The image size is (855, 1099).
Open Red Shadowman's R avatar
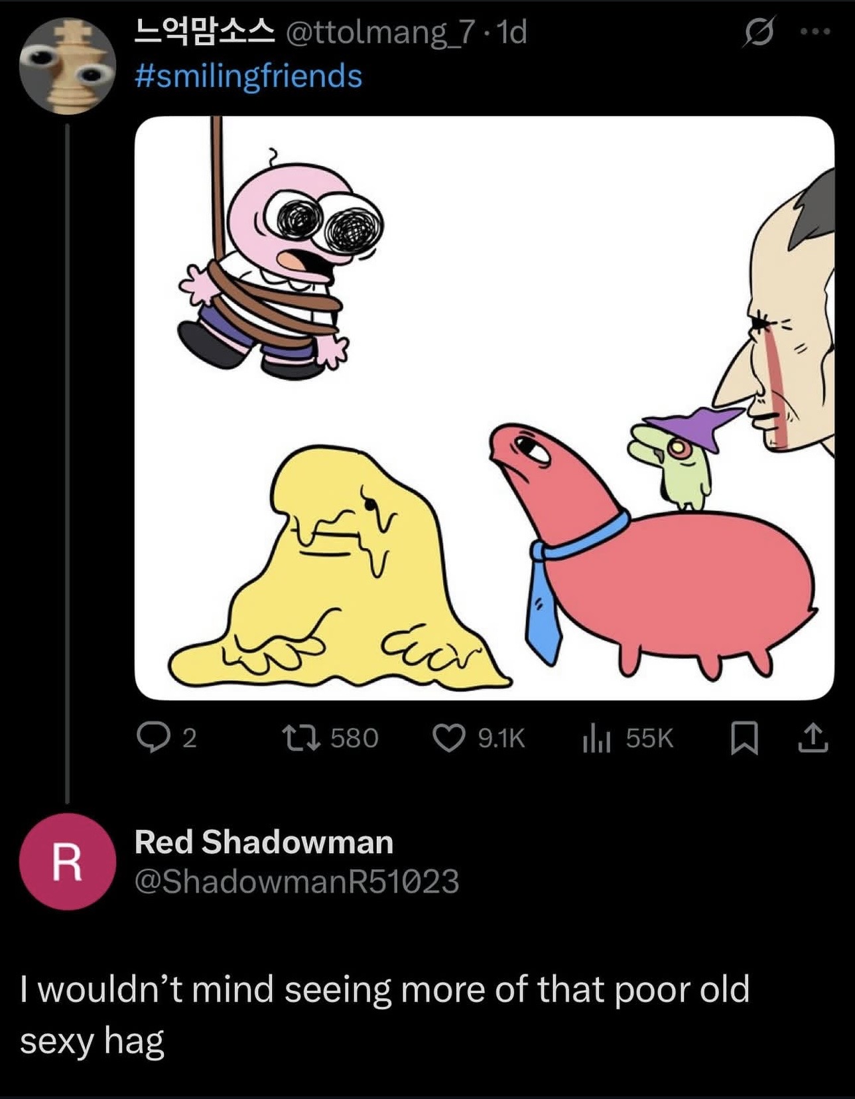pyautogui.click(x=67, y=861)
